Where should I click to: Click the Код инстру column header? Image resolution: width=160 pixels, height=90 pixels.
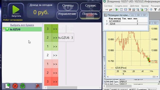point(115,18)
